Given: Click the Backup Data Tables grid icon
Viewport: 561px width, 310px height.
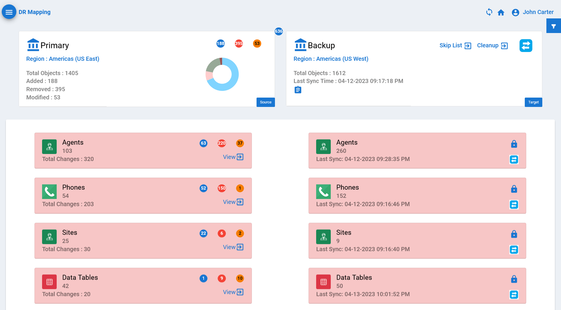Looking at the screenshot, I should click(x=323, y=282).
